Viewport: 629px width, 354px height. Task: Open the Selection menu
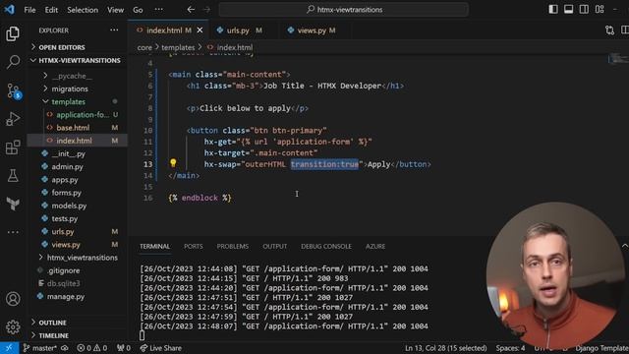(83, 10)
